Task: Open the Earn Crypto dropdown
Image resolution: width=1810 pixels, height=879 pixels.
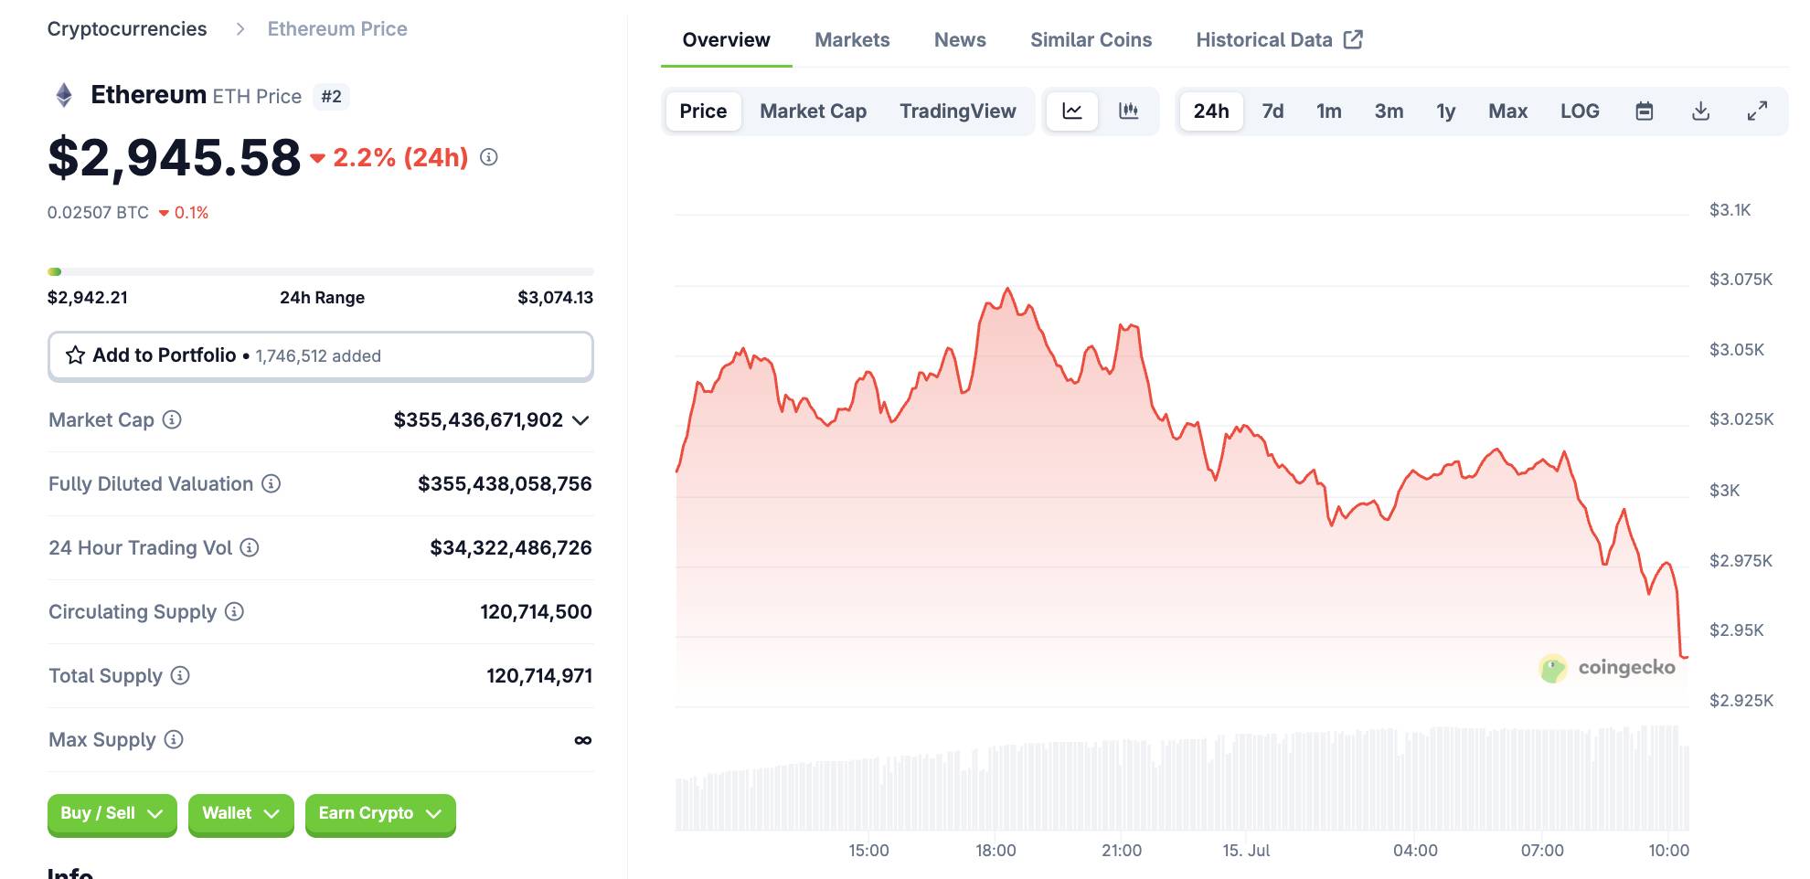Action: pos(380,813)
